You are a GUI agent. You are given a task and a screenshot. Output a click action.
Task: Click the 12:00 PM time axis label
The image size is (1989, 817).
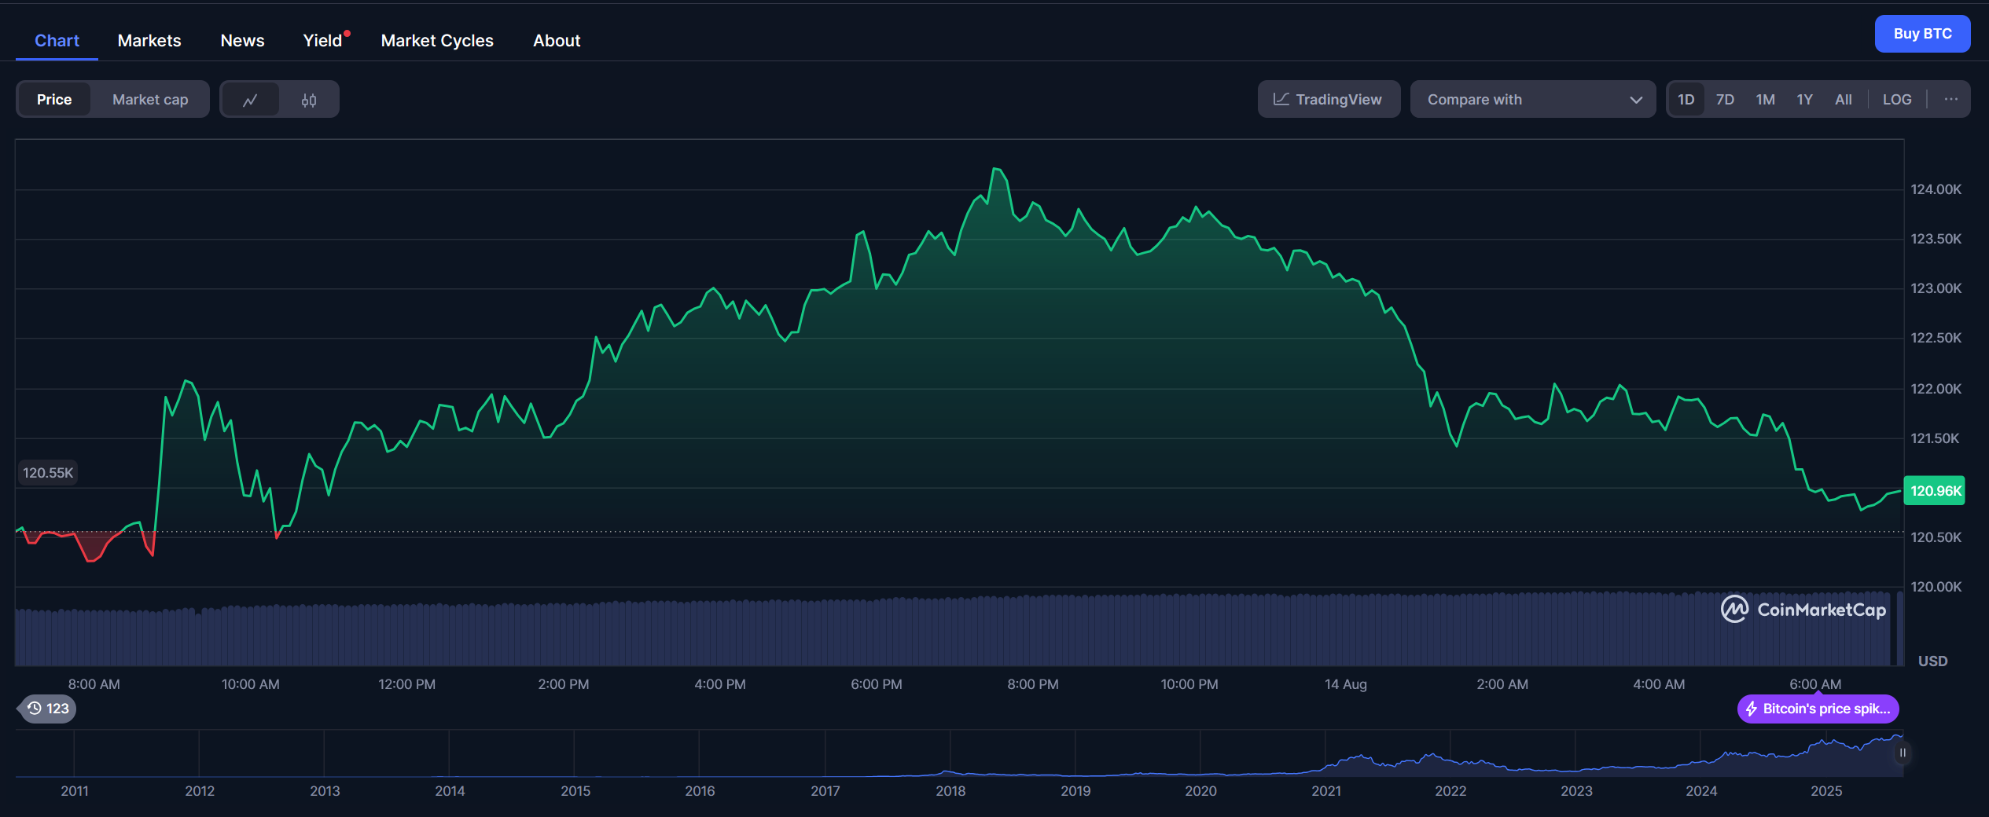pos(406,684)
